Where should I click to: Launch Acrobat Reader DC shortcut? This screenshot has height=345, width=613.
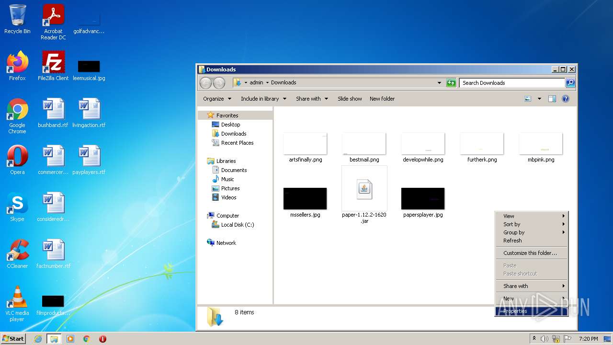(x=53, y=22)
